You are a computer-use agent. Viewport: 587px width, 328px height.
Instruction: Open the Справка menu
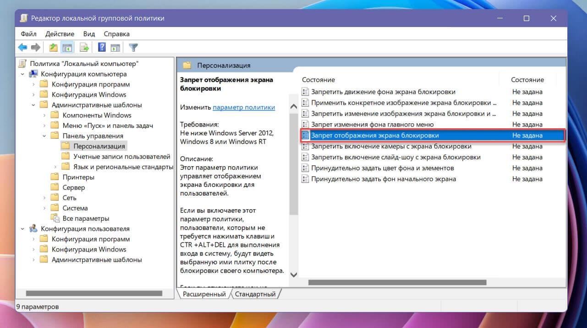(x=116, y=34)
